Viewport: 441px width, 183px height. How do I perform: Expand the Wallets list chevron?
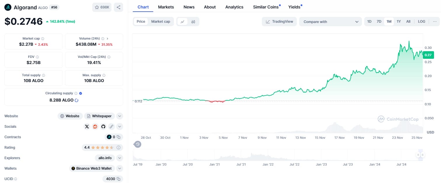(x=120, y=168)
